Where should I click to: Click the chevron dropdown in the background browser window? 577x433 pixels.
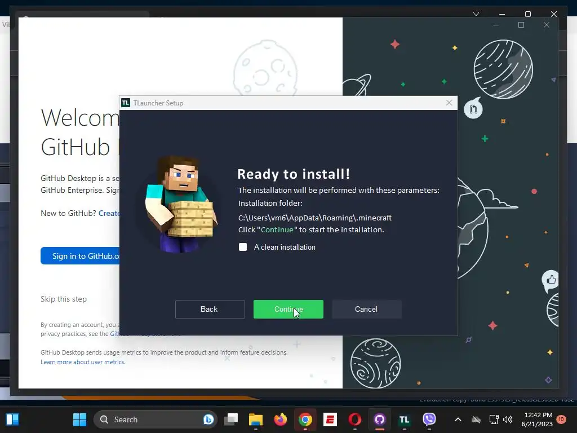476,14
